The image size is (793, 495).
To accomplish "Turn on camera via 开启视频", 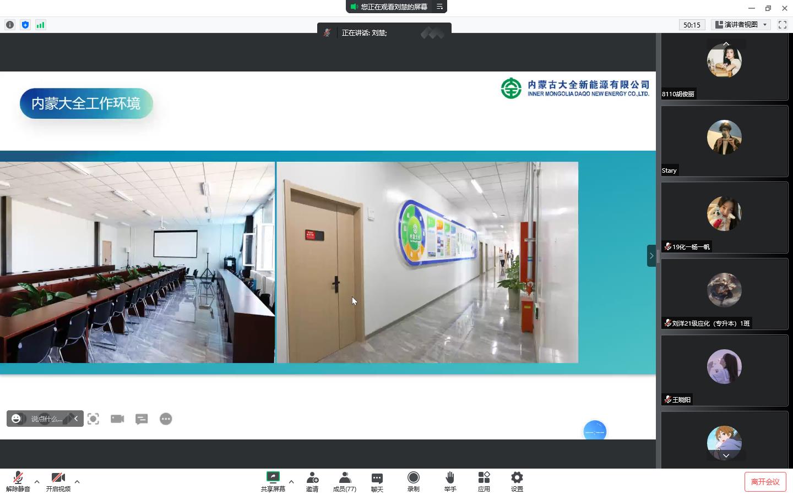I will (58, 481).
